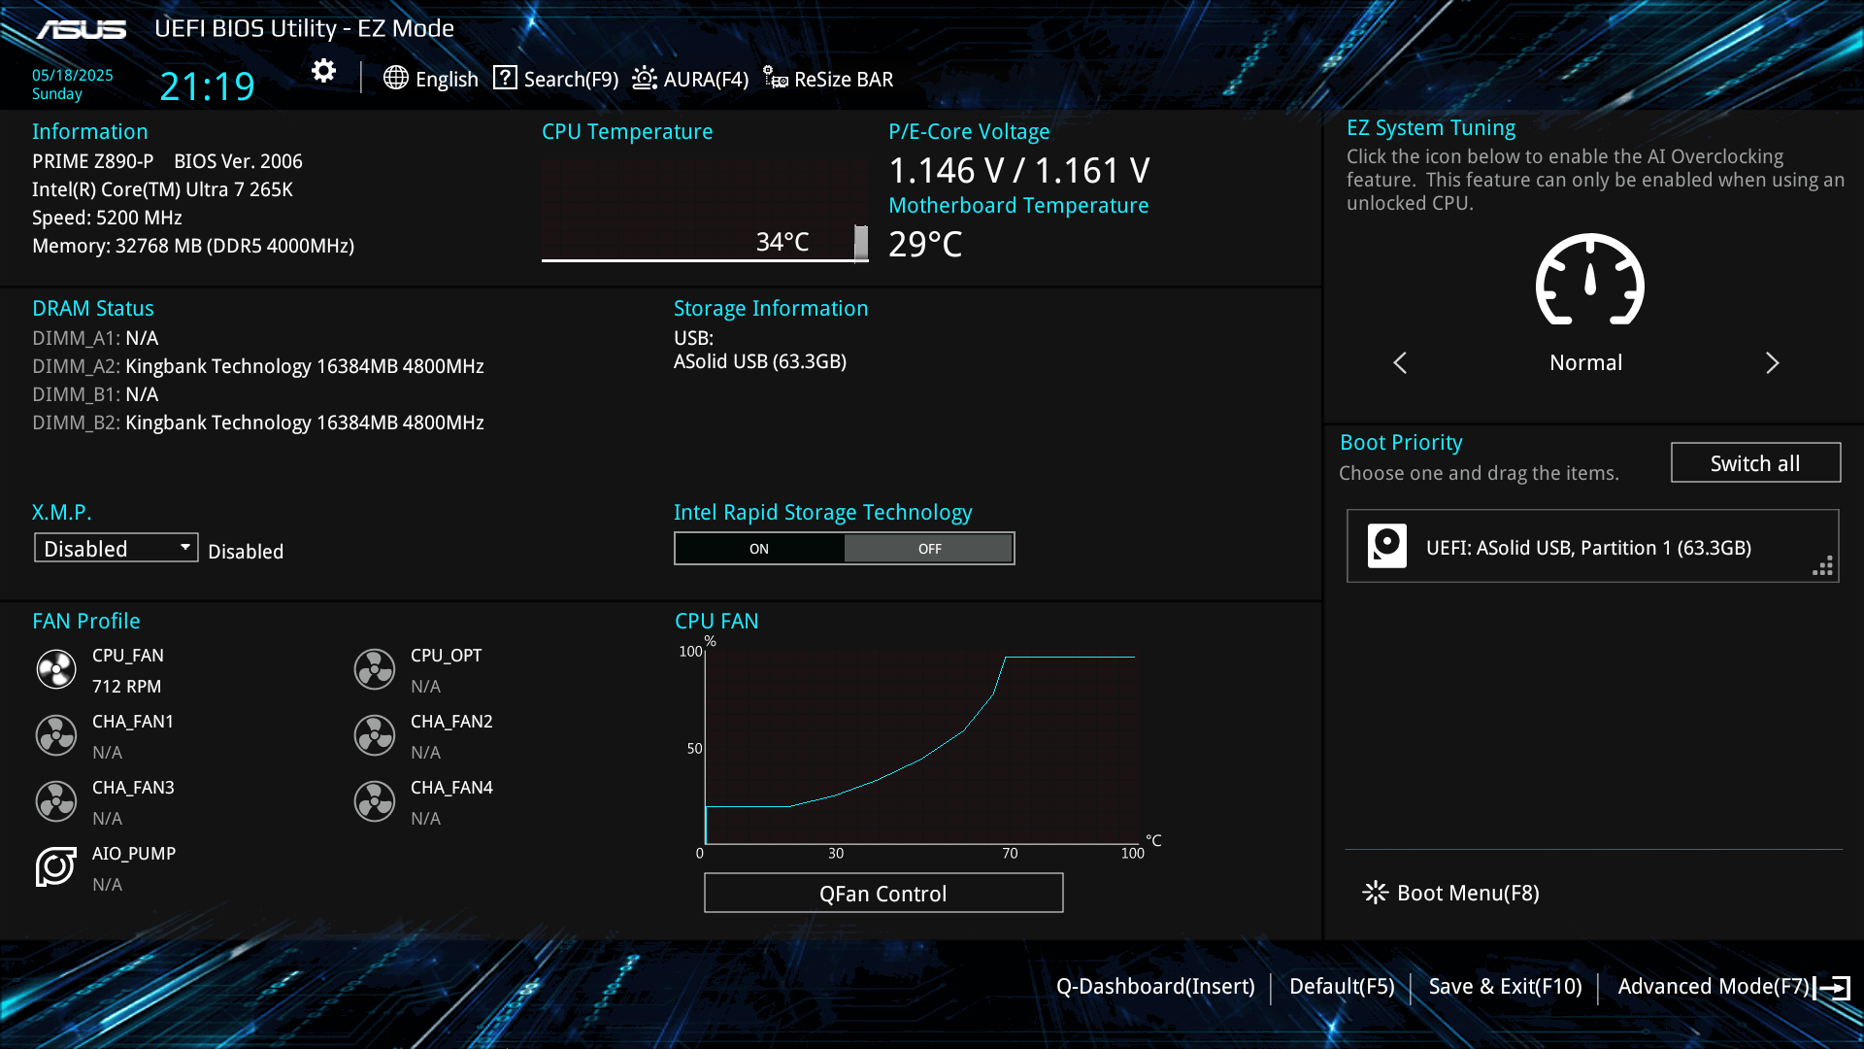The height and width of the screenshot is (1049, 1864).
Task: Open Q-Dashboard(Insert)
Action: [x=1155, y=987]
